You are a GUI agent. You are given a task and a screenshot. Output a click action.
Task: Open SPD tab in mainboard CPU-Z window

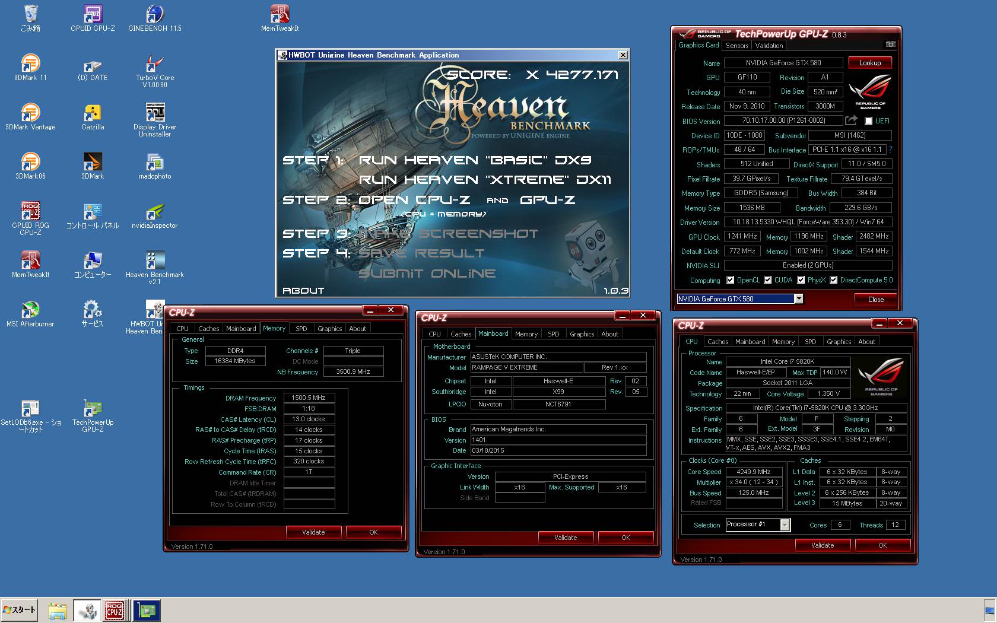pos(553,334)
